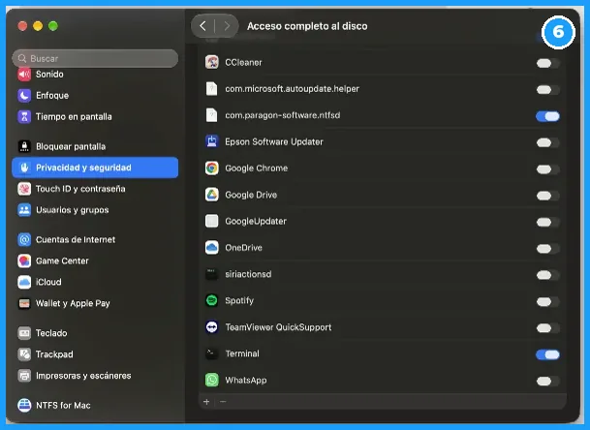The image size is (590, 430).
Task: Click the siriactionsd icon
Action: click(212, 274)
